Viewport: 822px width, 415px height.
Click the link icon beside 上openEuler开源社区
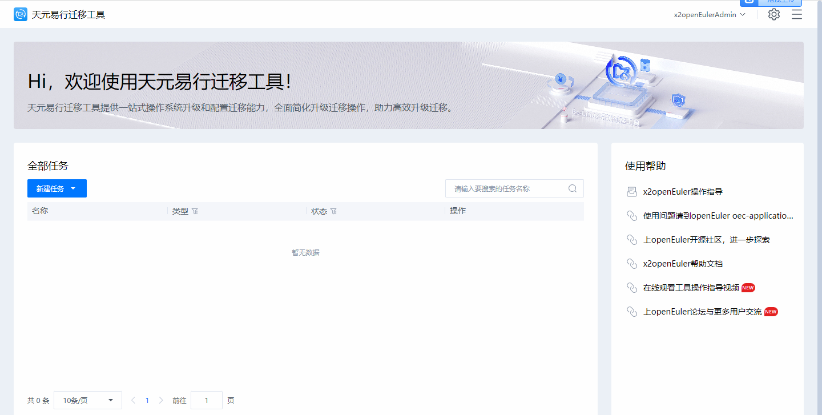(x=632, y=240)
